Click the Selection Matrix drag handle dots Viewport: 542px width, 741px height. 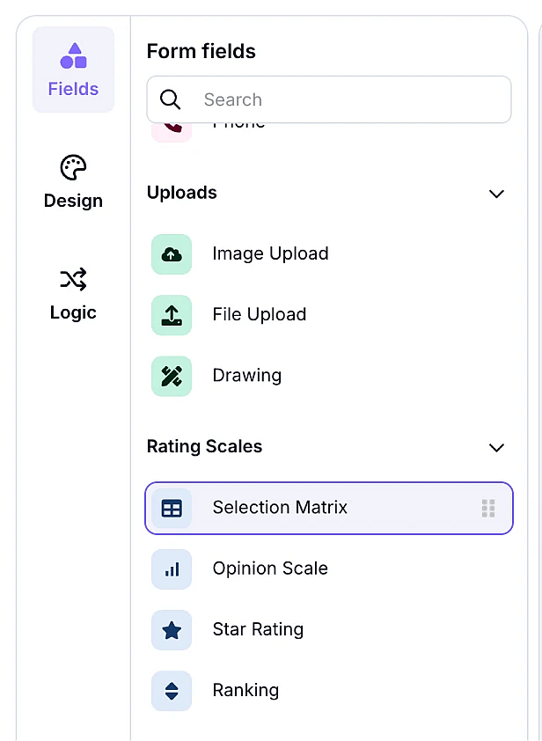pyautogui.click(x=488, y=509)
